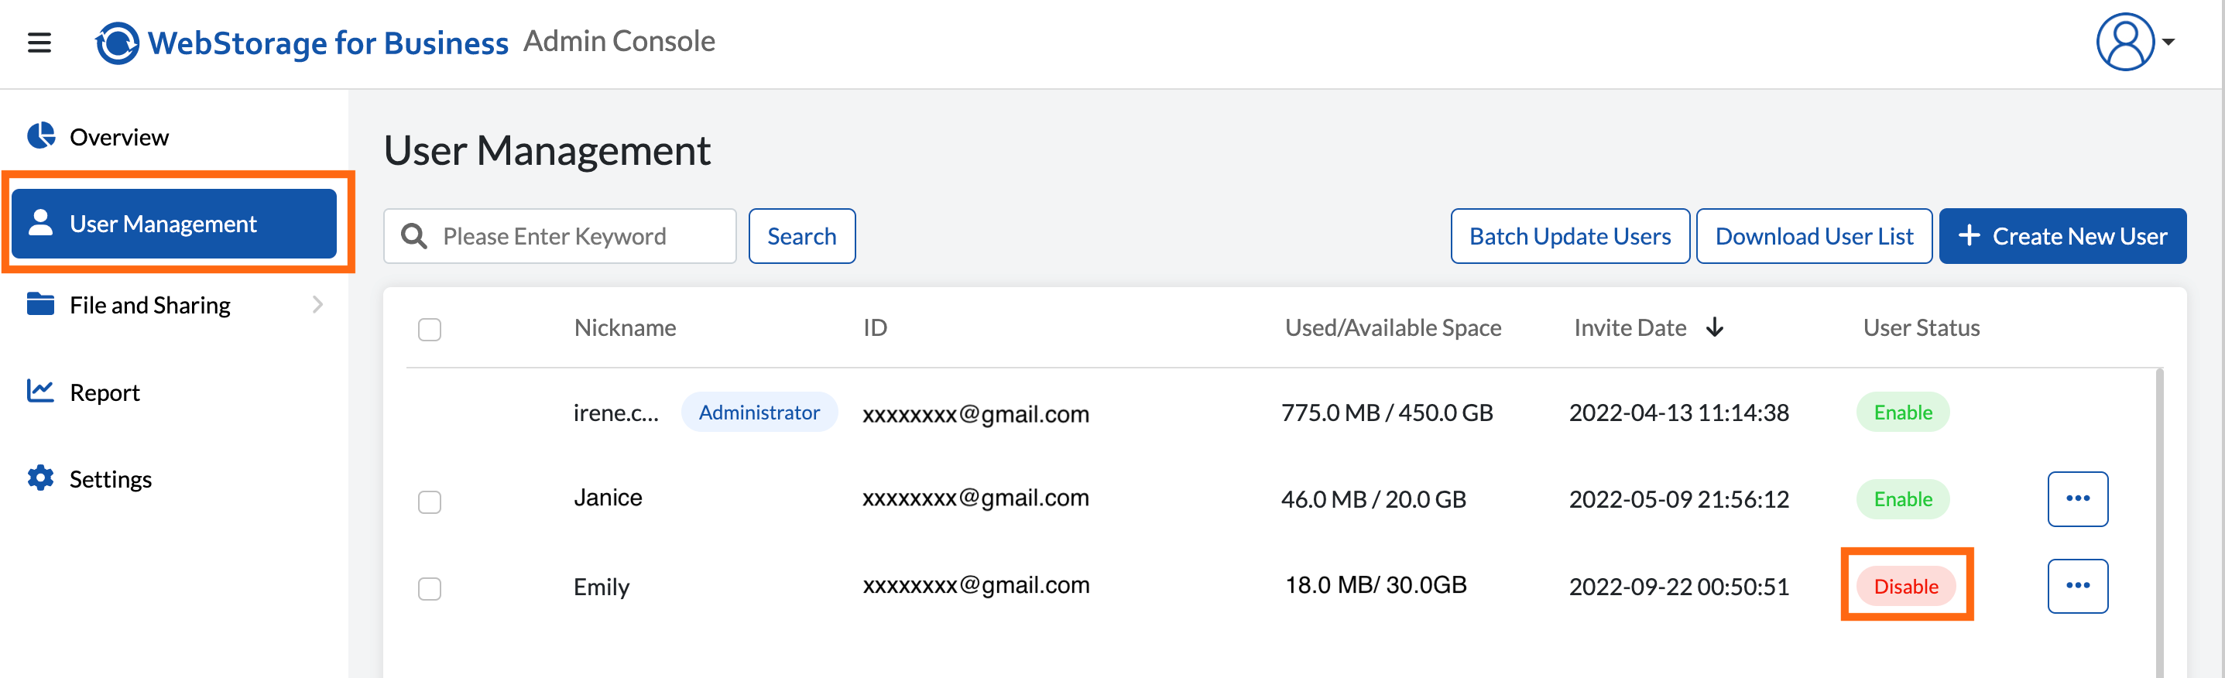
Task: Click the 775.0 MB / 450.0 GB cell
Action: 1387,412
